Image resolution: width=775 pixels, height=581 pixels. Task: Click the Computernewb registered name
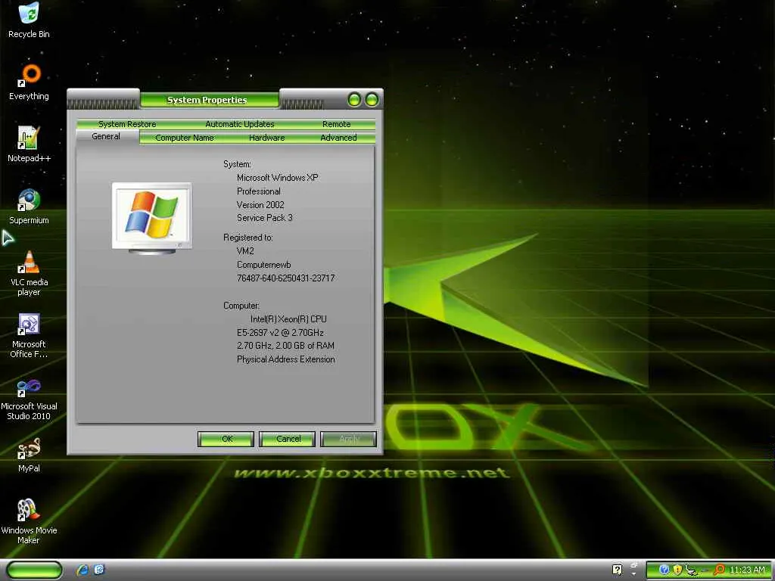pyautogui.click(x=264, y=264)
